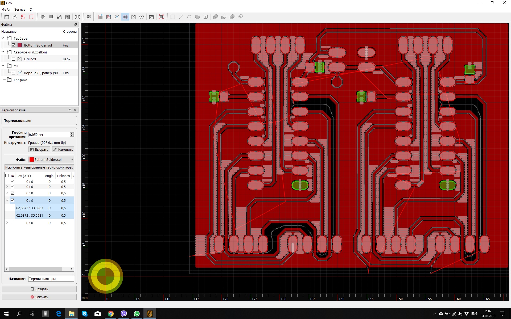Select the rectangle drawing tool
The height and width of the screenshot is (319, 511).
point(173,17)
